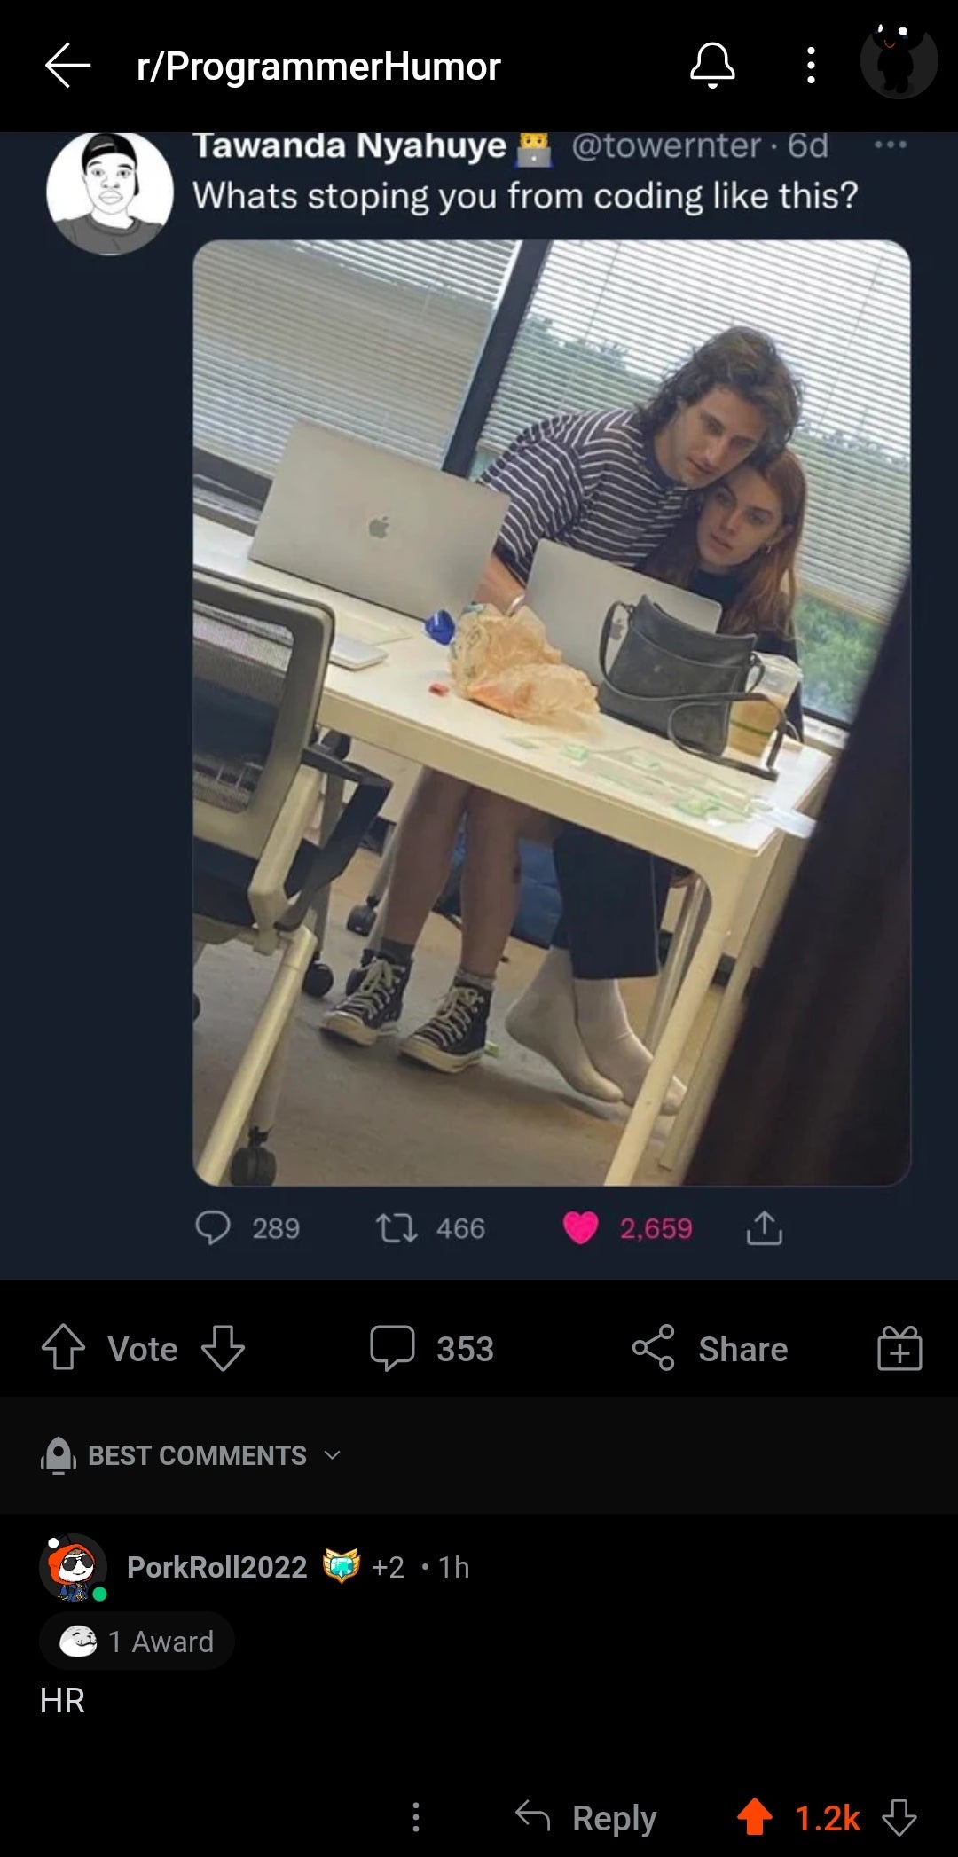
Task: Open the post's 353 comments
Action: point(432,1348)
